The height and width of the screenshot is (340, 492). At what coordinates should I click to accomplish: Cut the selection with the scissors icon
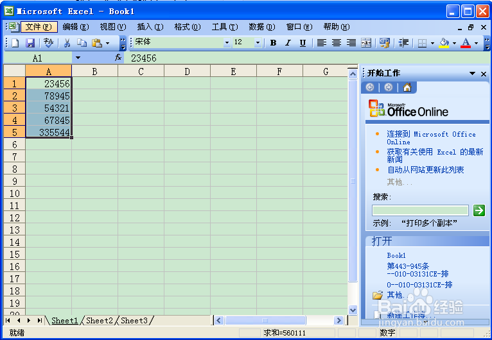[x=67, y=43]
